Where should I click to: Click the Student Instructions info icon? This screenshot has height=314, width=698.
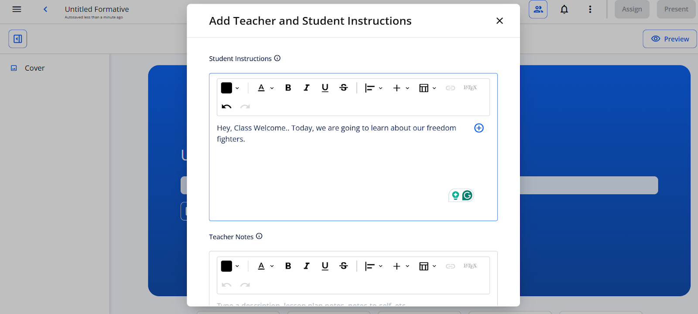[277, 58]
